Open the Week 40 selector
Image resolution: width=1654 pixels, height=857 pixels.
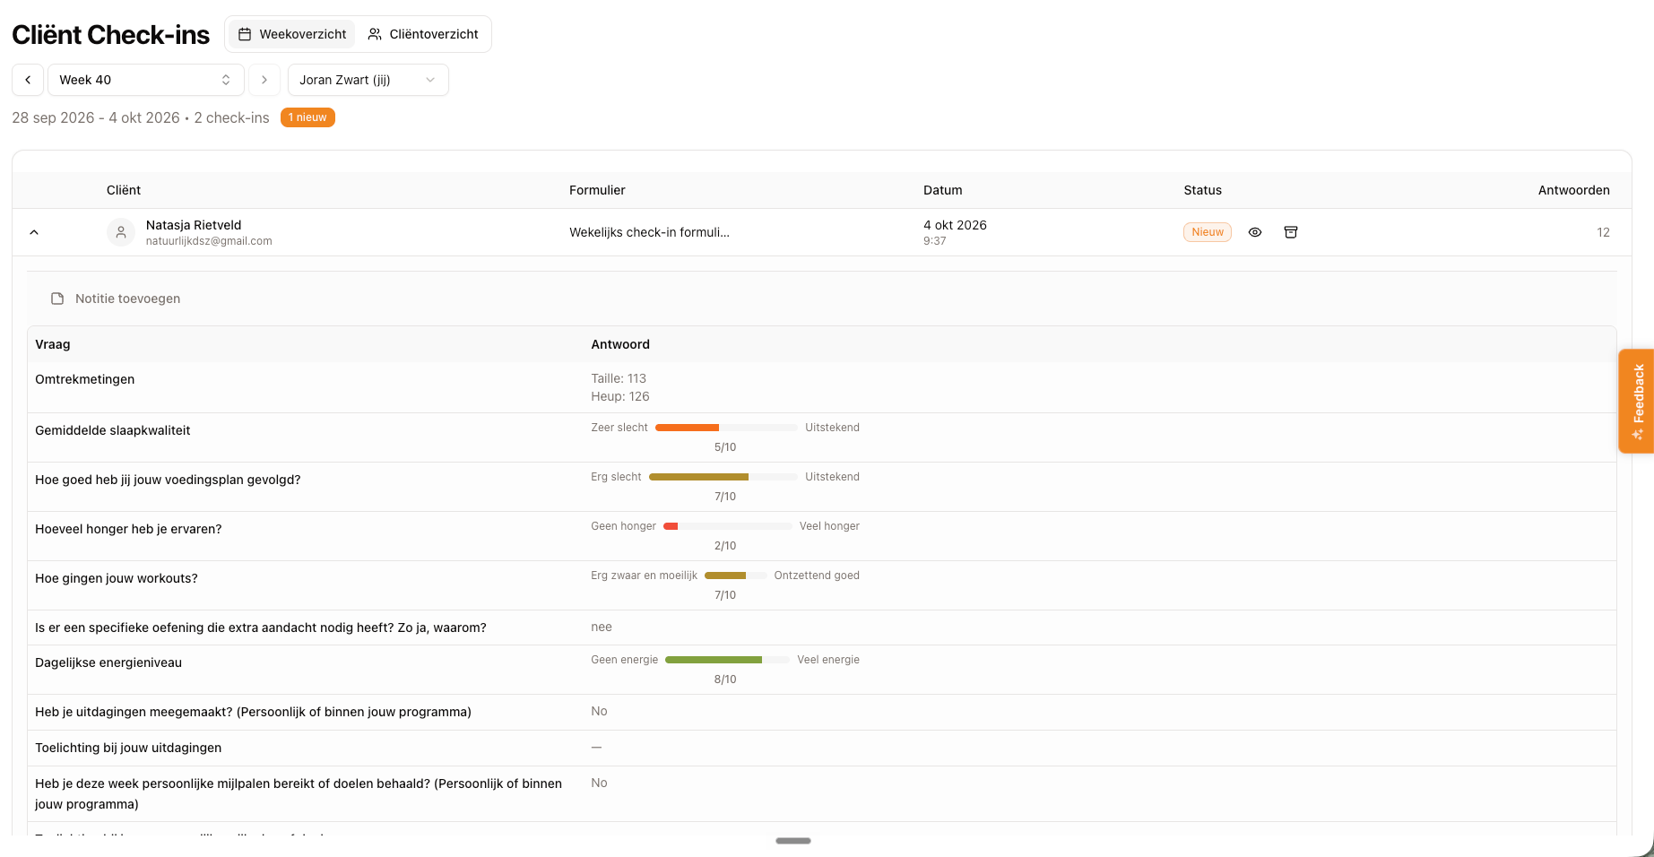click(x=146, y=80)
